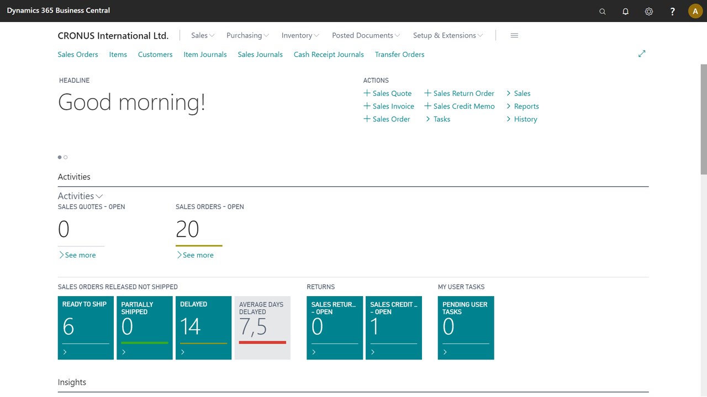Click See more under Sales Orders - Open

point(195,255)
